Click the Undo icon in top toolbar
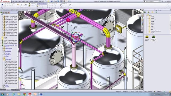The width and height of the screenshot is (171, 96). pos(58,1)
